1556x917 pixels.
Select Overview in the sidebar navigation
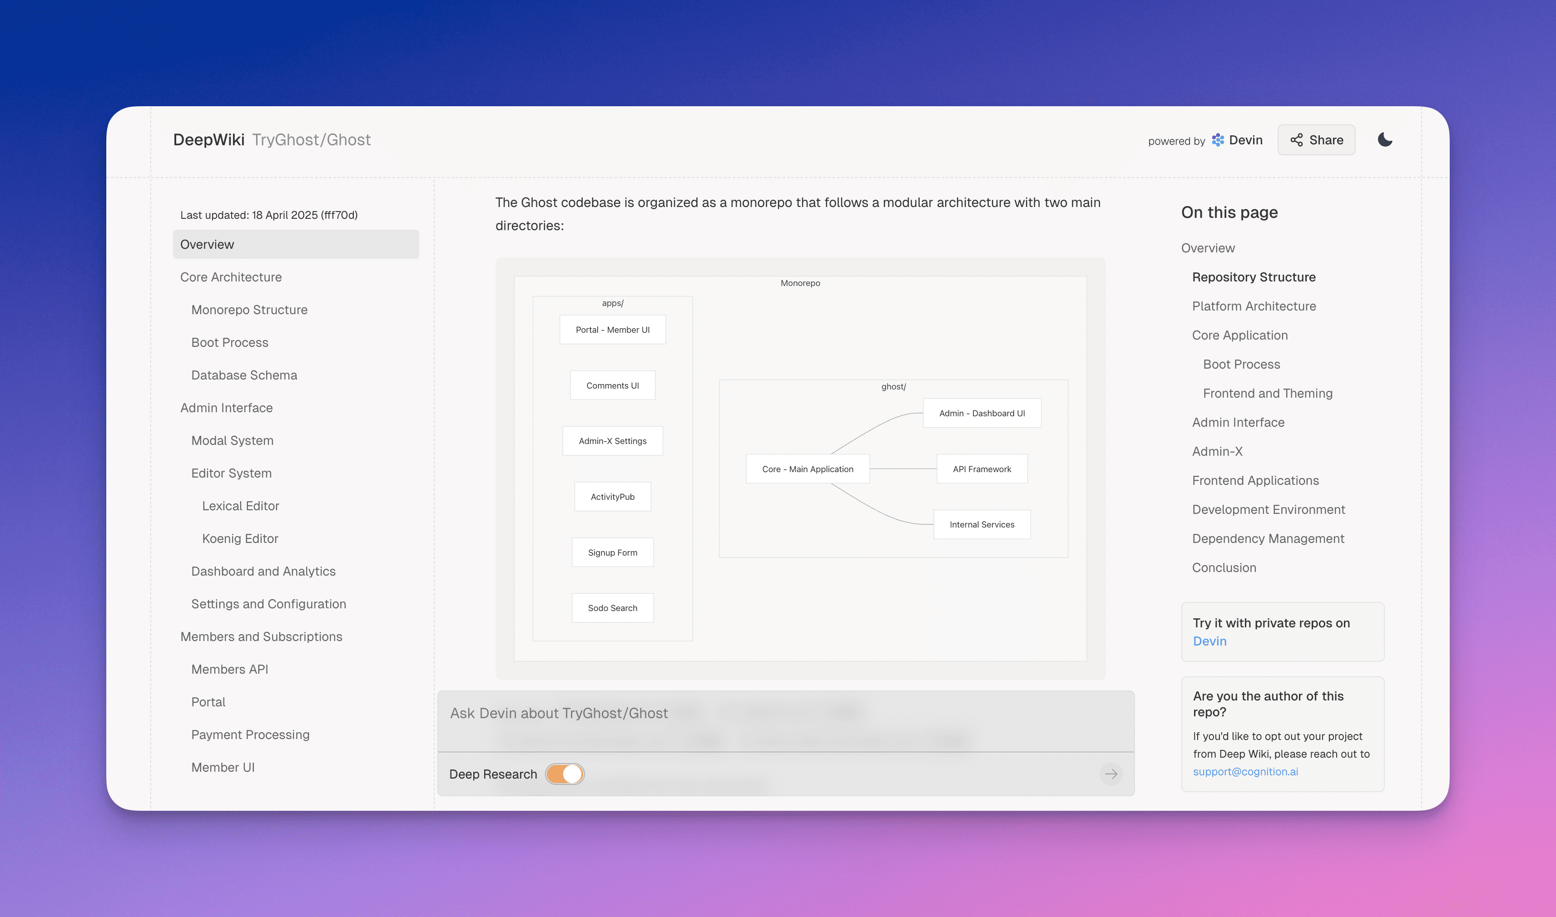coord(207,244)
